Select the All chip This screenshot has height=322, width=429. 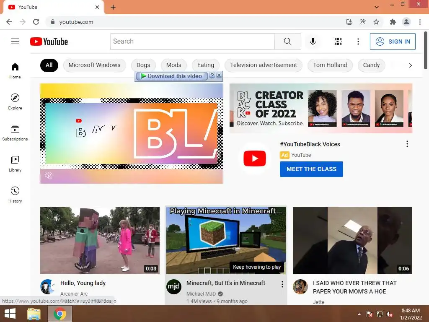pos(49,65)
